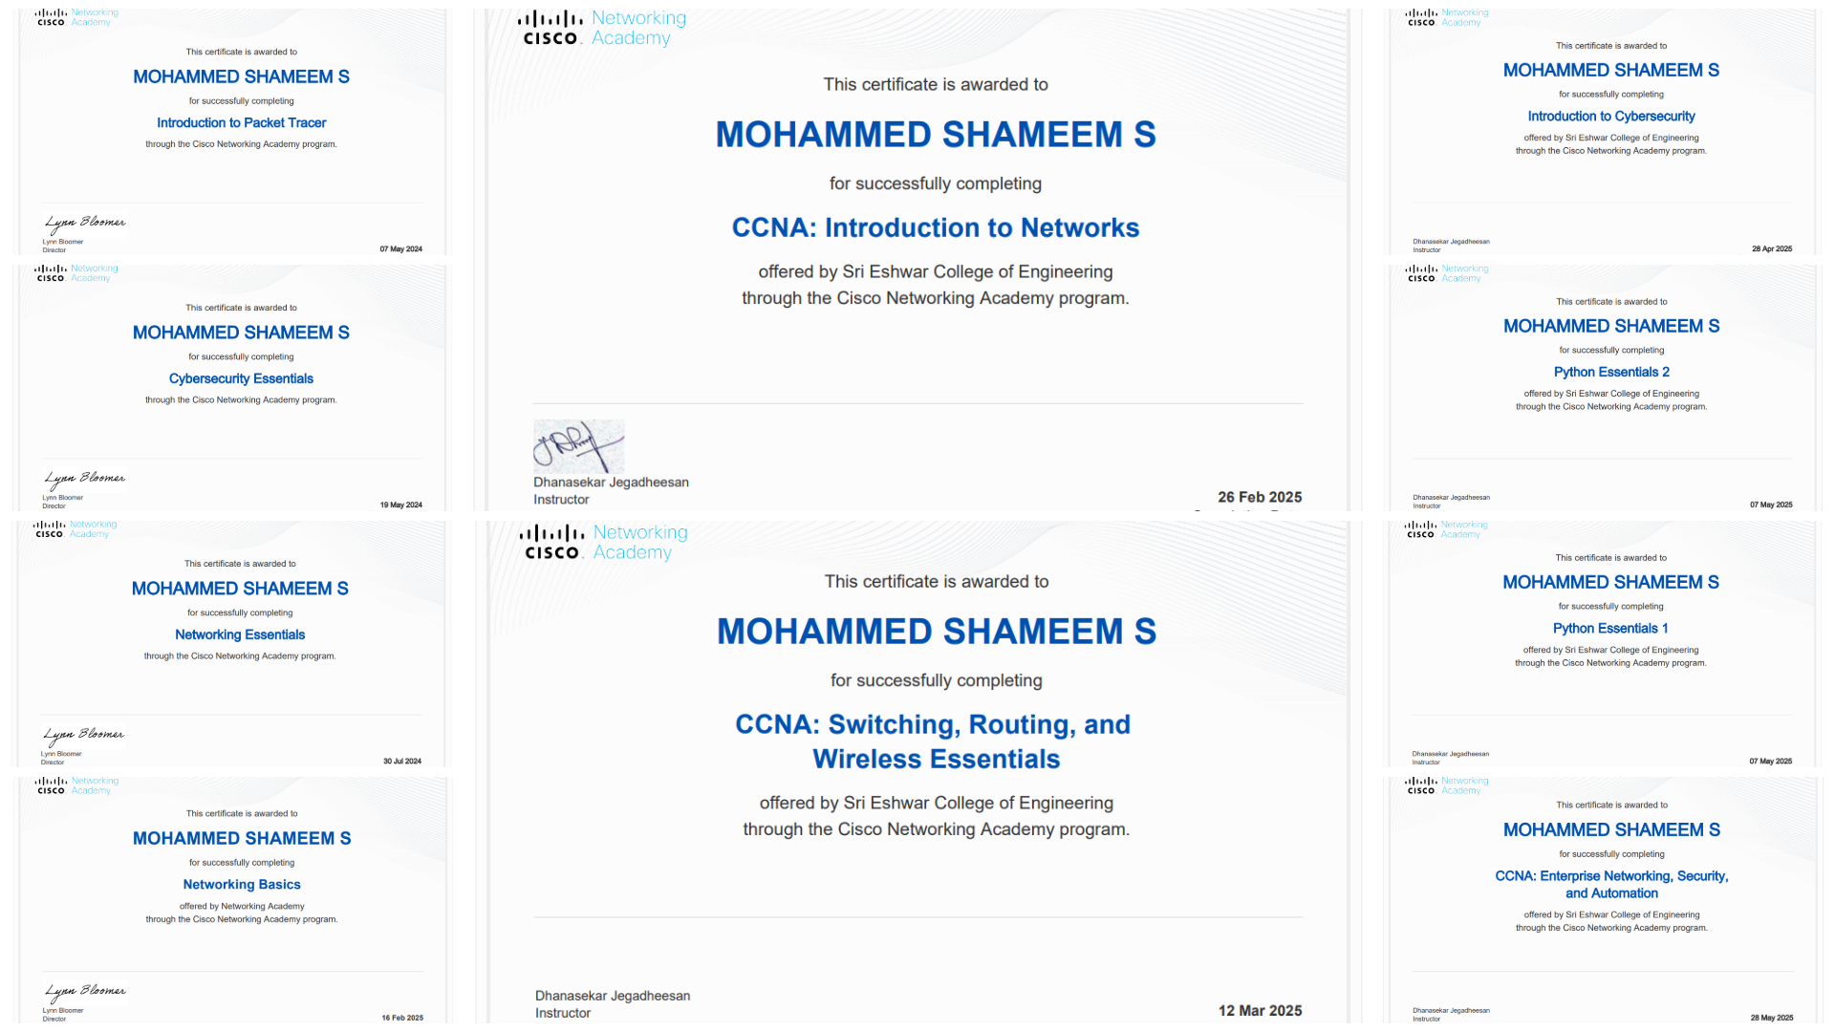Click Lynn Bloomer signature on the Networking Essentials certificate
The image size is (1835, 1032).
pos(83,736)
